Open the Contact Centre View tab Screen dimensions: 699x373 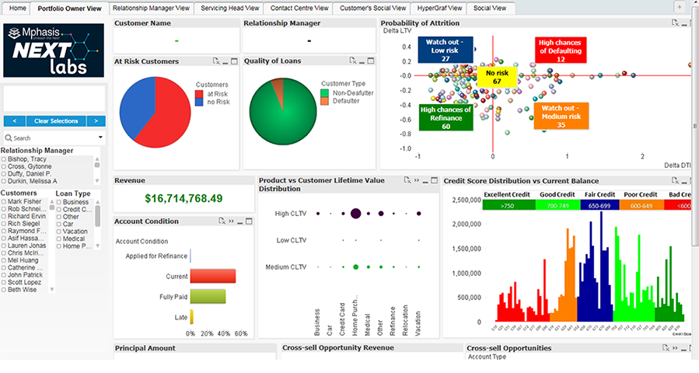[x=299, y=8]
